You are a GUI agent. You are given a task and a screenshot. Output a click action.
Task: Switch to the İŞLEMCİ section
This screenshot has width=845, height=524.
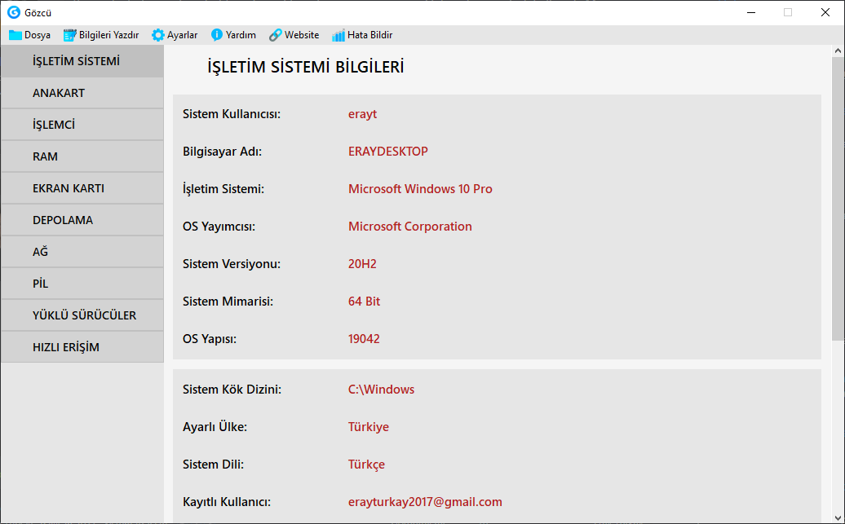[82, 125]
